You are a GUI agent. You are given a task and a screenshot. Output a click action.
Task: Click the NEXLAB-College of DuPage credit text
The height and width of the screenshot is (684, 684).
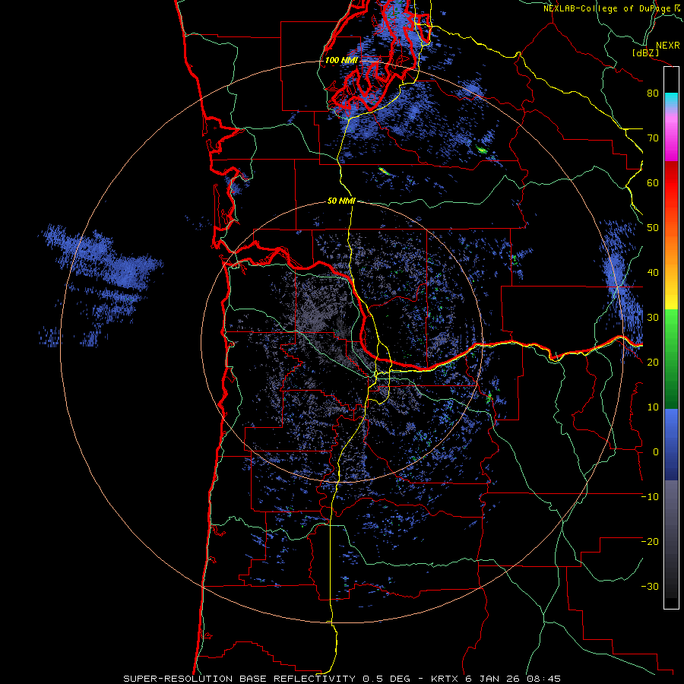click(x=607, y=8)
